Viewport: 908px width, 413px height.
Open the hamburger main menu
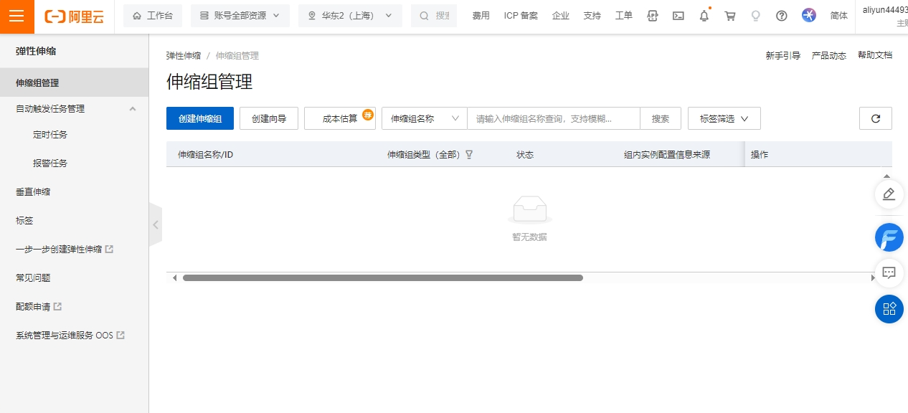coord(16,16)
